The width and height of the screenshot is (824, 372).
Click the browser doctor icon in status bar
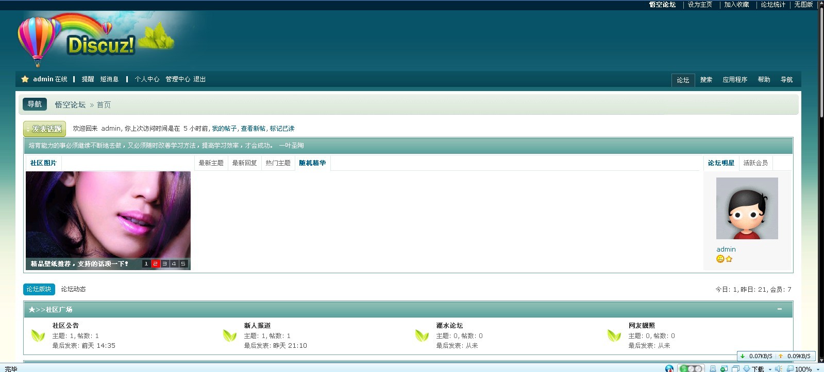pos(669,368)
